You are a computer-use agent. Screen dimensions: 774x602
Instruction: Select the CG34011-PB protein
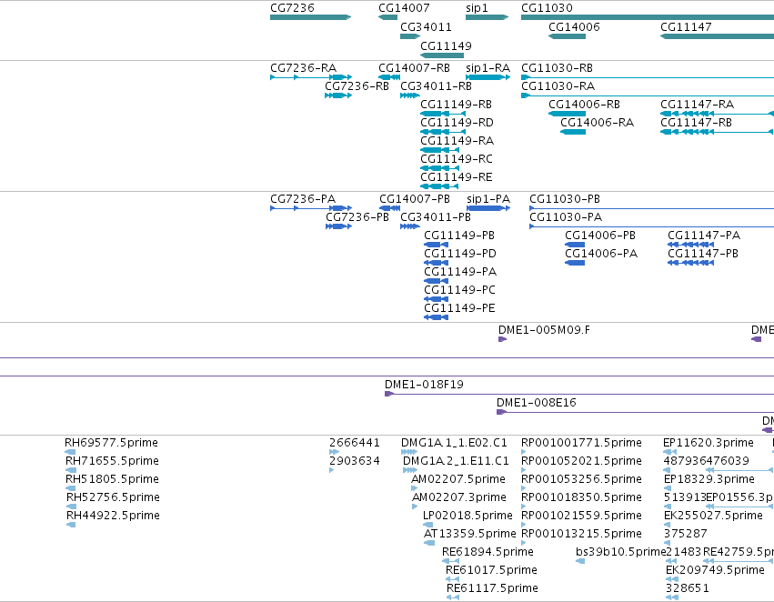click(410, 226)
